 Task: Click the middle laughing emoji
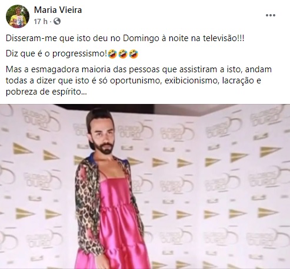point(123,54)
